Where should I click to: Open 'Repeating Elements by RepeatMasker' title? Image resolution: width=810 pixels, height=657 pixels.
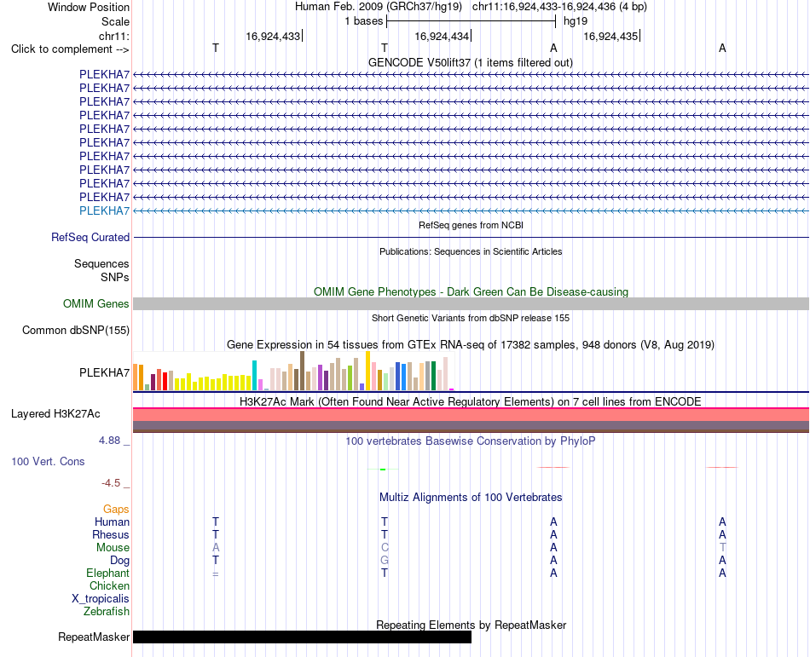pyautogui.click(x=472, y=625)
